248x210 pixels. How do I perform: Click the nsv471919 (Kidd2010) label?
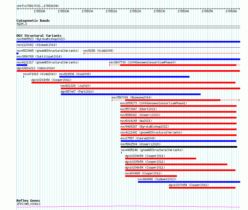tap(40, 74)
